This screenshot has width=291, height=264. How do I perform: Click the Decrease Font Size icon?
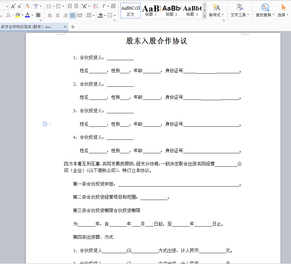point(20,6)
